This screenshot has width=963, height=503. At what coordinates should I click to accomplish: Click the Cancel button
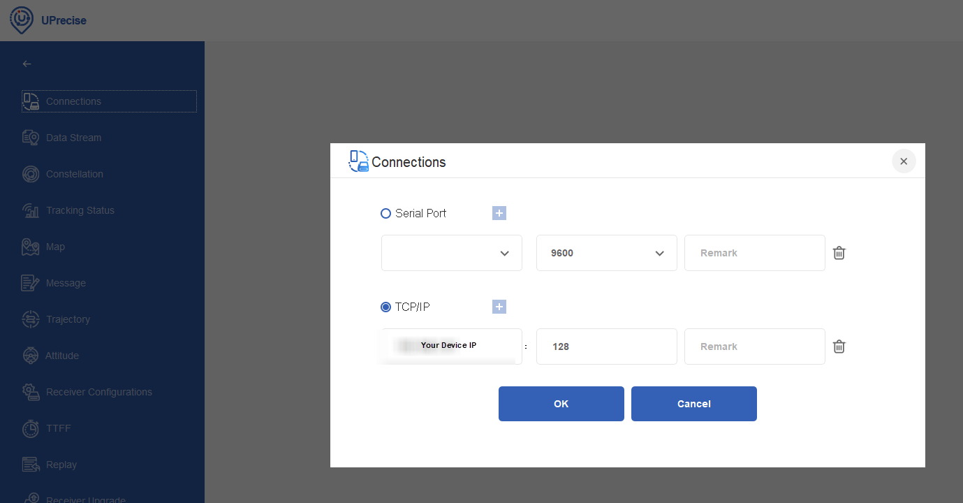(x=694, y=404)
